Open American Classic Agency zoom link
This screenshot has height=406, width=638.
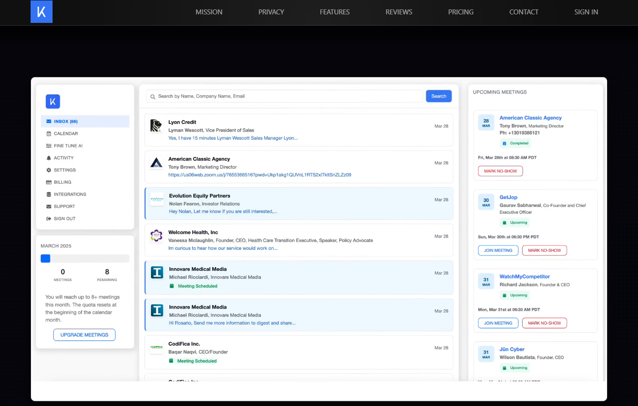(x=260, y=175)
